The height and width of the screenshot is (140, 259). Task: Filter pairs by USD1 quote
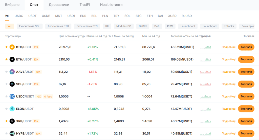point(71,16)
